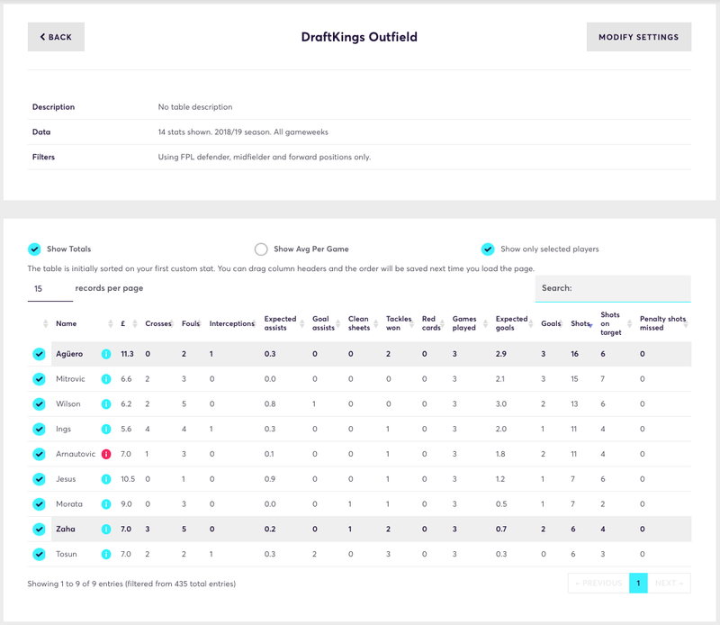Deselect the Agüero row checkbox

(39, 354)
